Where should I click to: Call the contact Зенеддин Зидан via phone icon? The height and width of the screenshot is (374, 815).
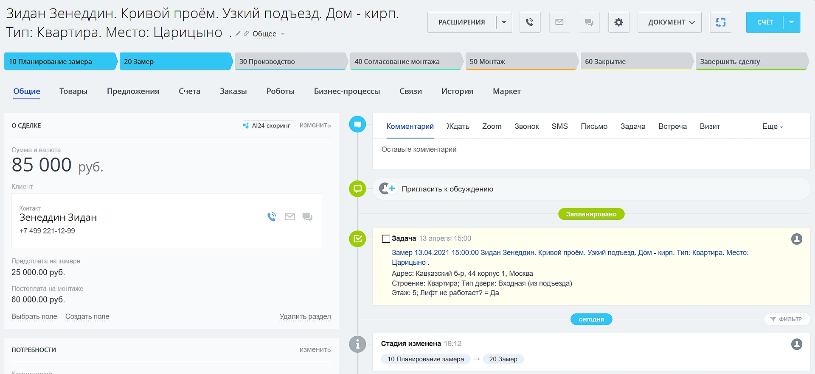(272, 217)
